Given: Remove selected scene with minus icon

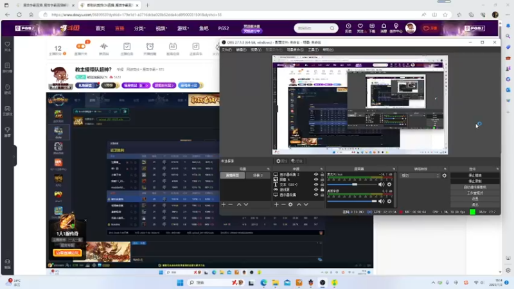Looking at the screenshot, I should pyautogui.click(x=231, y=204).
